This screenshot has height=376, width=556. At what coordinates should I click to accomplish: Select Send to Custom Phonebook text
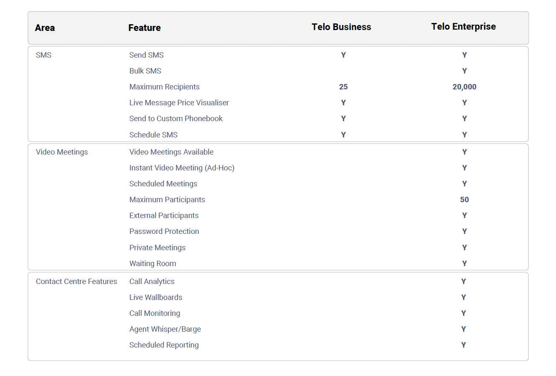coord(176,119)
